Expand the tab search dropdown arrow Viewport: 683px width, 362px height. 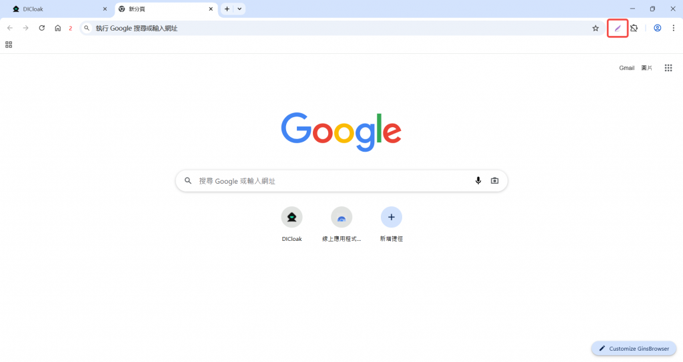point(239,9)
